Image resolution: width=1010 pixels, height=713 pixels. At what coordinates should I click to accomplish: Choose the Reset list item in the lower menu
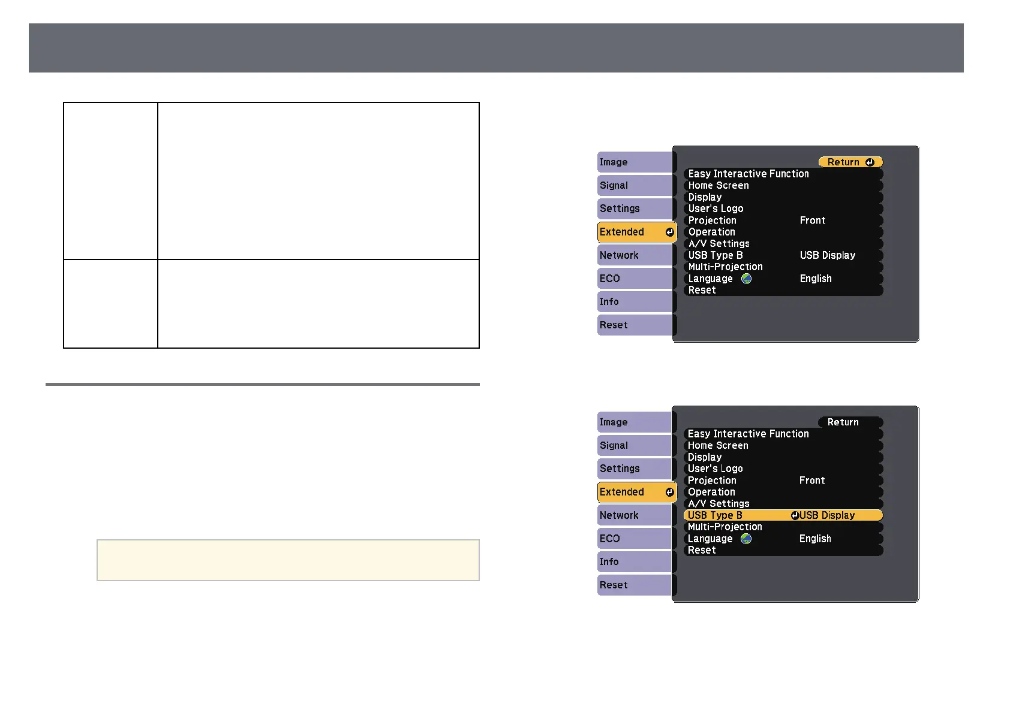coord(783,550)
